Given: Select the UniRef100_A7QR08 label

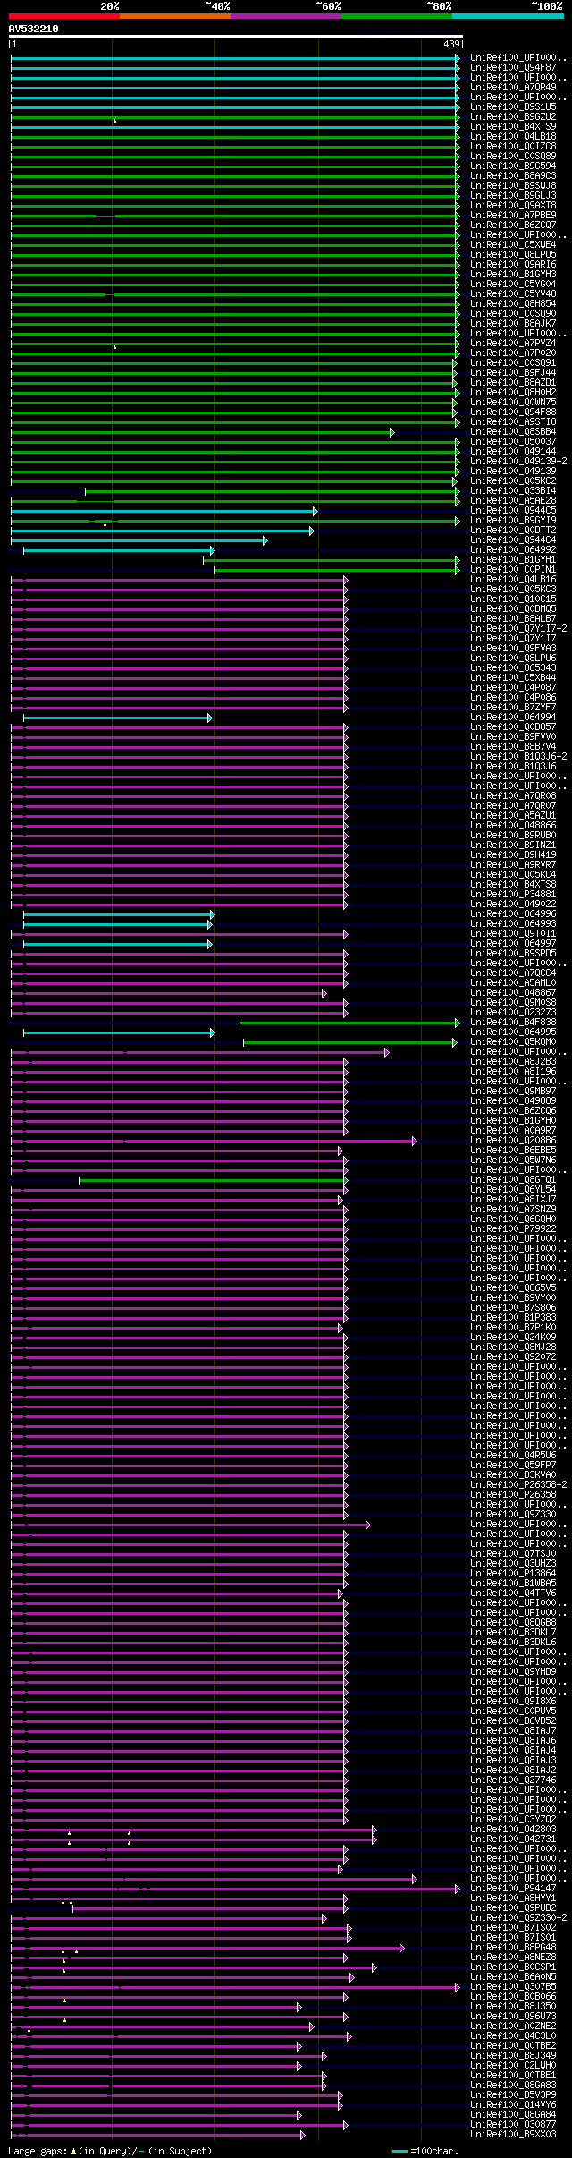Looking at the screenshot, I should [513, 796].
